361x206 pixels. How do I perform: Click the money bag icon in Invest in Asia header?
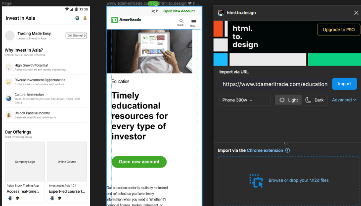(x=85, y=18)
